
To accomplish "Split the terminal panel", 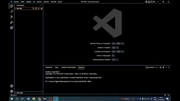I will [x=161, y=67].
